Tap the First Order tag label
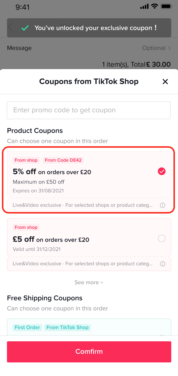 27,327
